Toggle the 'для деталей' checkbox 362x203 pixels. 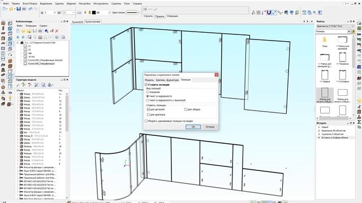[x=148, y=109]
